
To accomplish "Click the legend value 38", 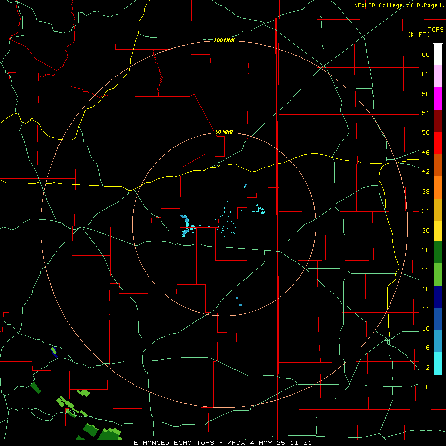I will [426, 191].
